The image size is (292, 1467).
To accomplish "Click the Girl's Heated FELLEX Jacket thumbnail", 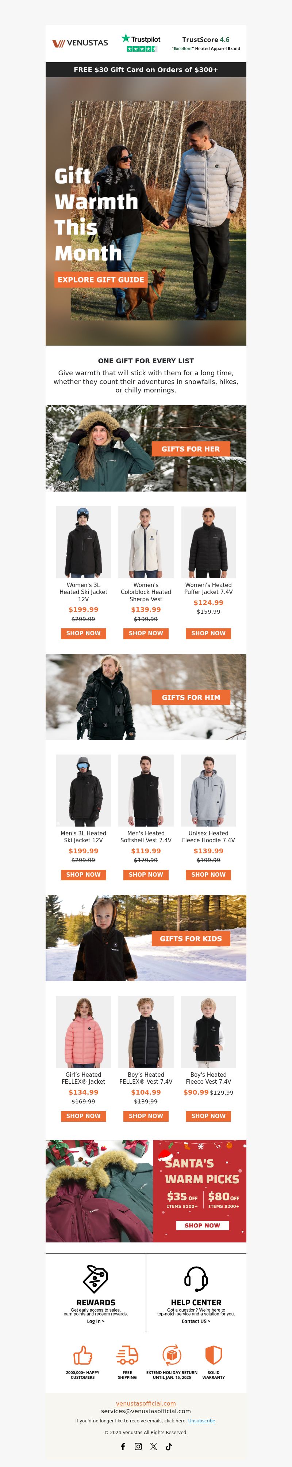I will click(x=84, y=1032).
